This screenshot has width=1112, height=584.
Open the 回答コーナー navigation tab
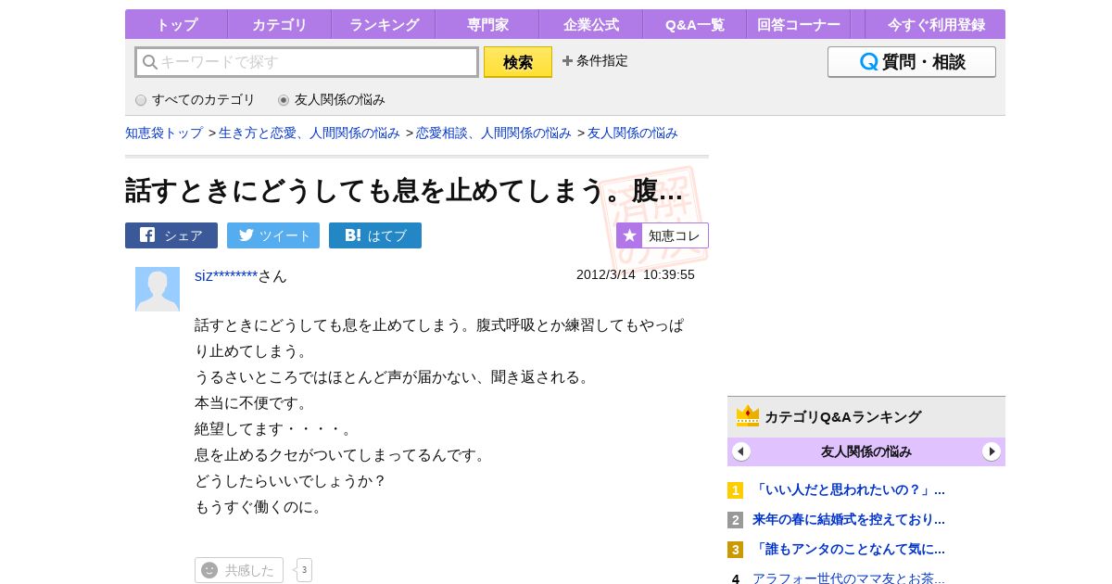[x=799, y=25]
